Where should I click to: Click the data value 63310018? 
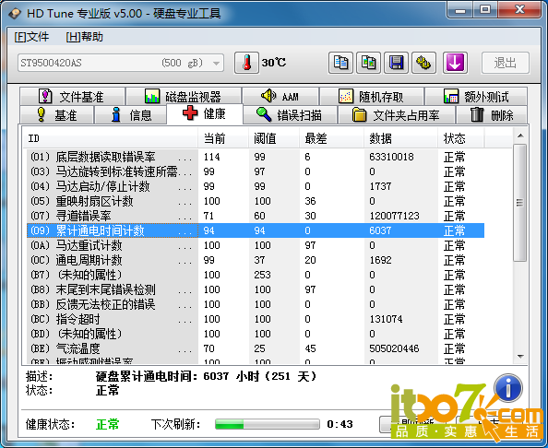pos(391,157)
